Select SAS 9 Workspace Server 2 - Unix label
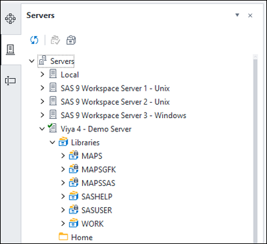This screenshot has height=244, width=267. coord(115,102)
